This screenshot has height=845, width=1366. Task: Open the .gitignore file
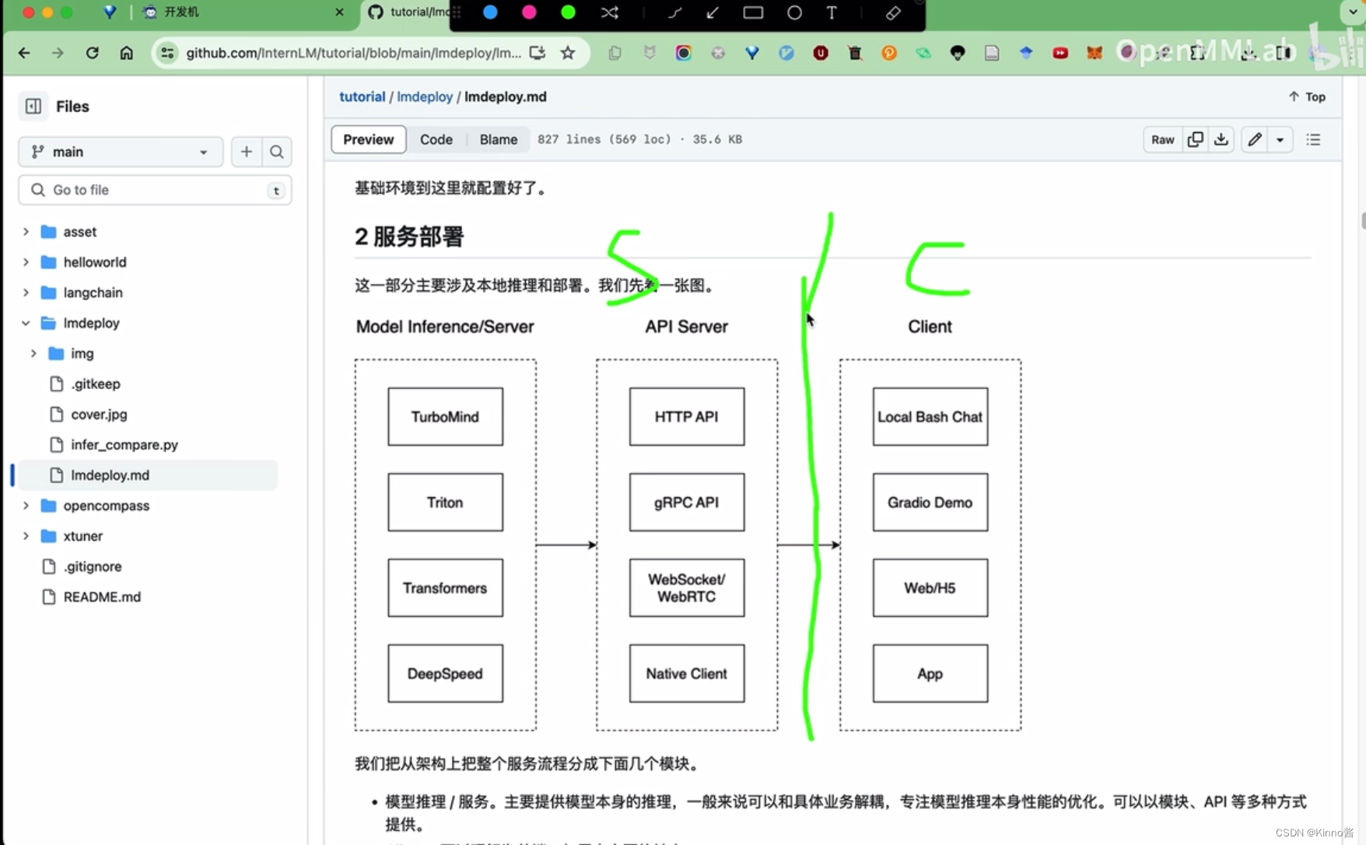pos(93,566)
